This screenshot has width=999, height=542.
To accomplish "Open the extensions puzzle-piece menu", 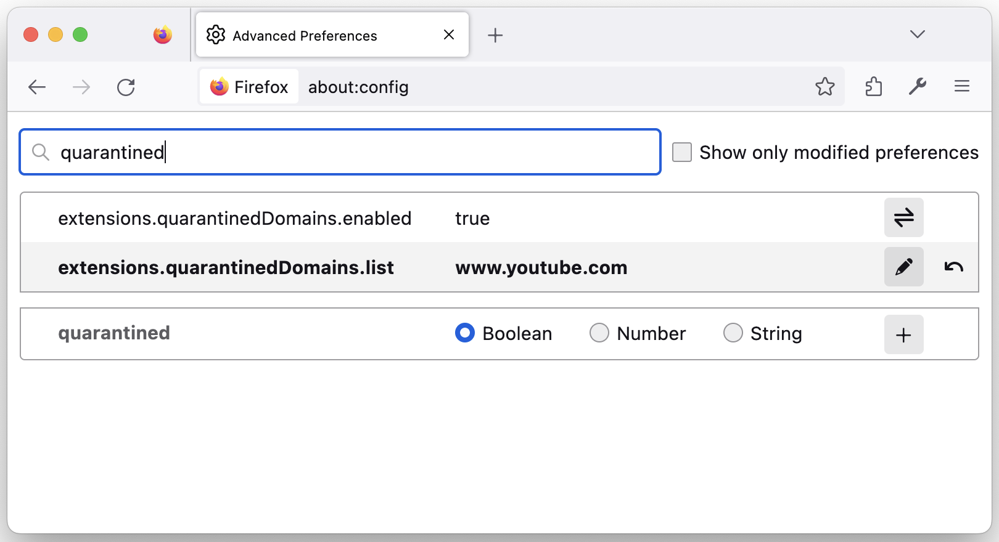I will coord(873,87).
